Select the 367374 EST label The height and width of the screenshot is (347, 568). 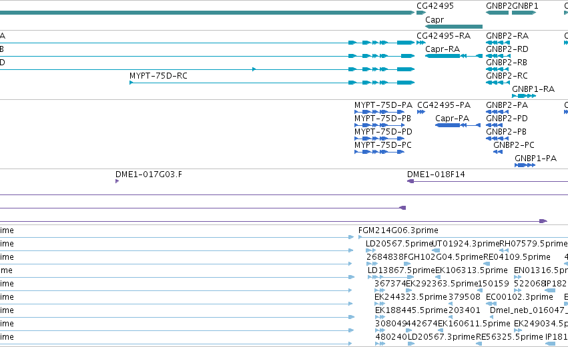click(x=390, y=284)
